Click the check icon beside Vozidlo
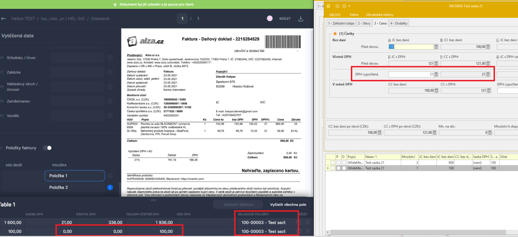Image resolution: width=518 pixels, height=237 pixels. click(x=110, y=116)
